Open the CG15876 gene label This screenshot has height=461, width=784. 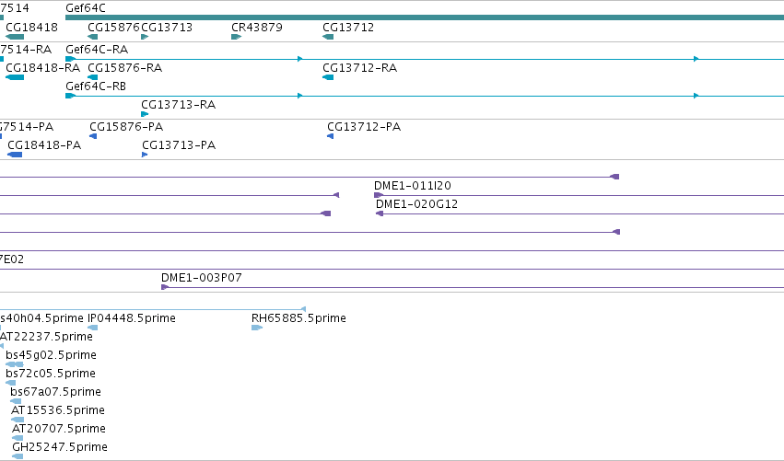tap(113, 28)
